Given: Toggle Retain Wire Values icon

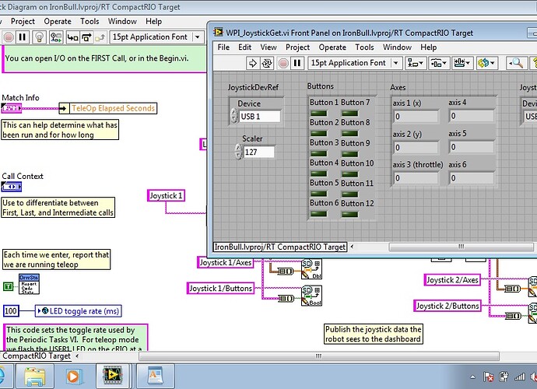Looking at the screenshot, I should tap(56, 37).
